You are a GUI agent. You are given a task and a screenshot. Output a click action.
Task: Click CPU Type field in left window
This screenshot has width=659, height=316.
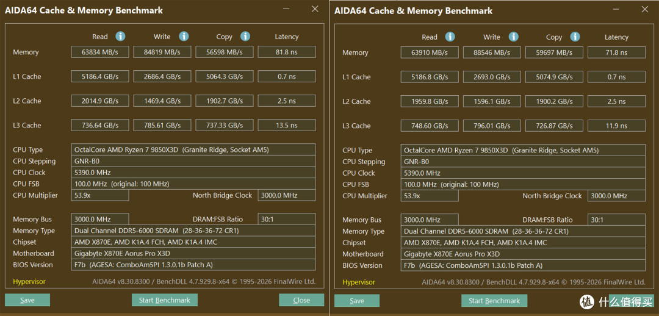coord(193,149)
